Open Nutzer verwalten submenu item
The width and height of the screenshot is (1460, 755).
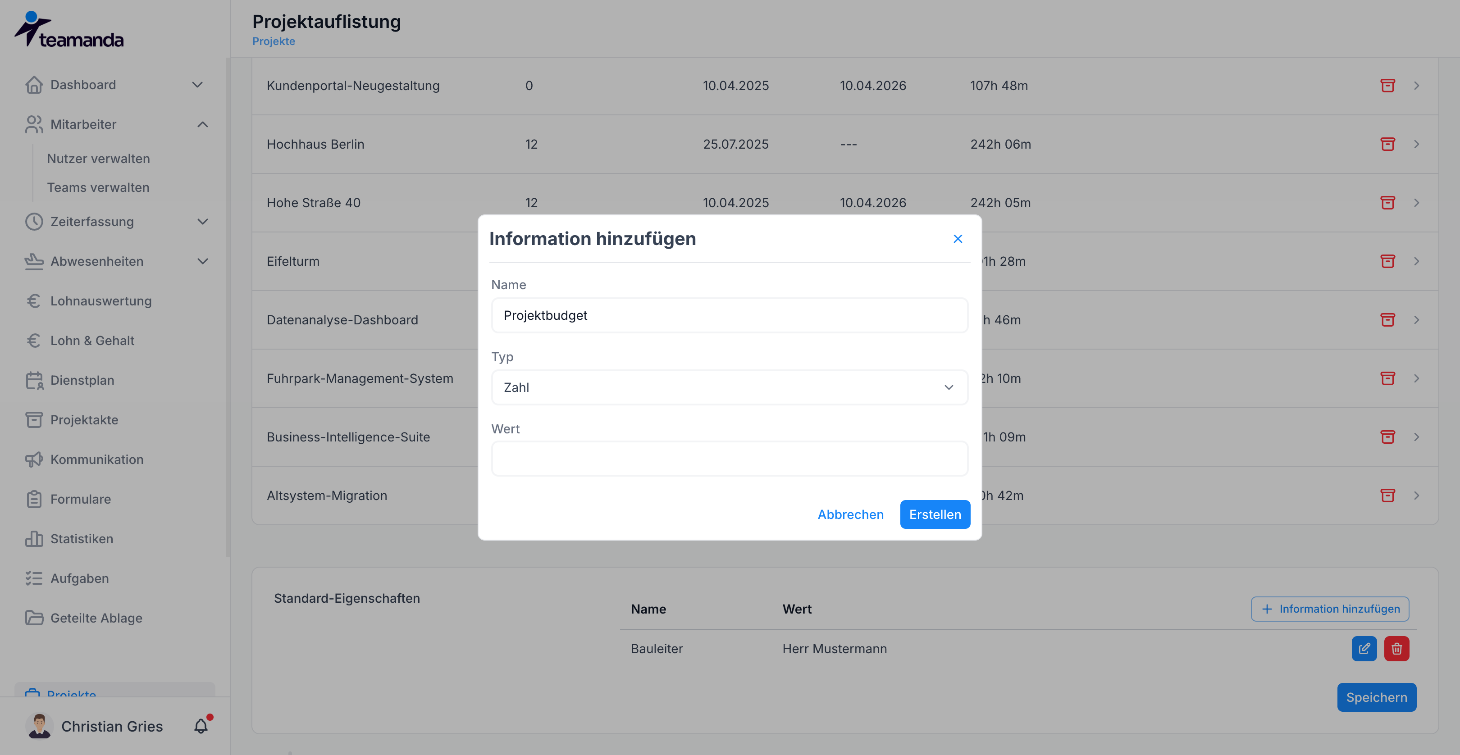click(98, 159)
